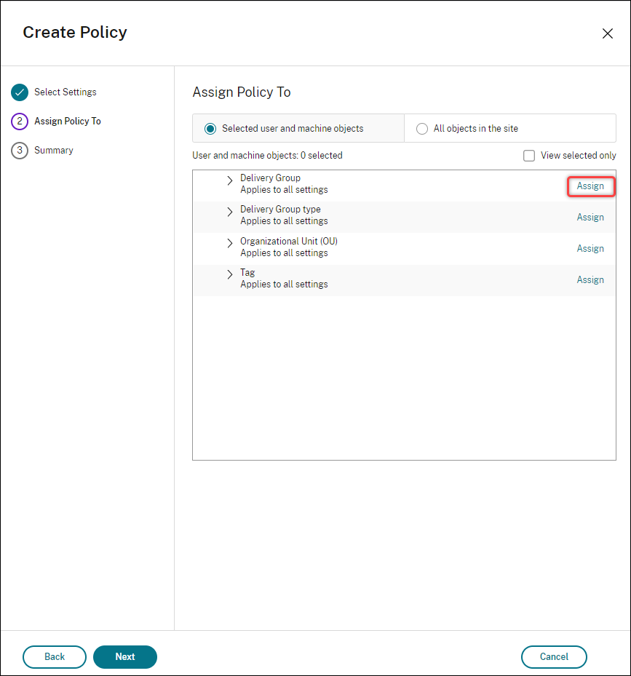Assign policy to Organizational Unit (OU)
The height and width of the screenshot is (676, 631).
click(x=590, y=249)
